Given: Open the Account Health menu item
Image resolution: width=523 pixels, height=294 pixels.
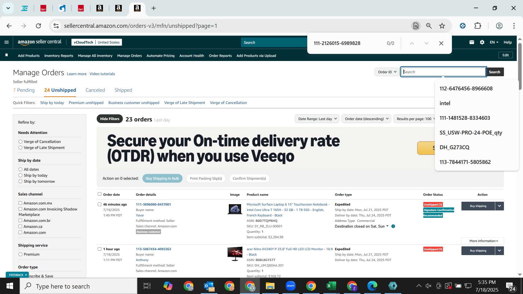Looking at the screenshot, I should 191,56.
